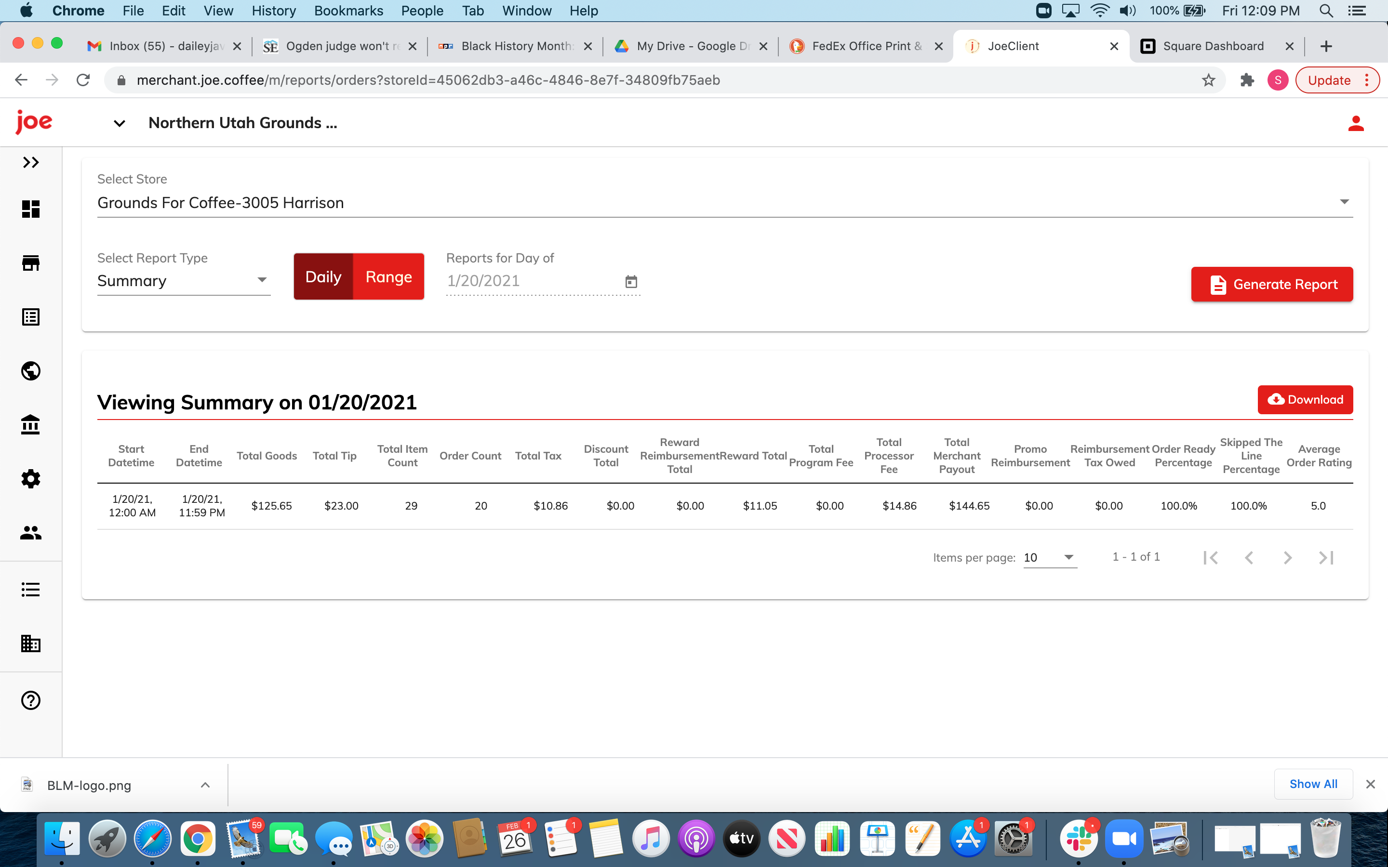Switch to the My Drive tab
Screen dimensions: 1388x867
[x=691, y=46]
